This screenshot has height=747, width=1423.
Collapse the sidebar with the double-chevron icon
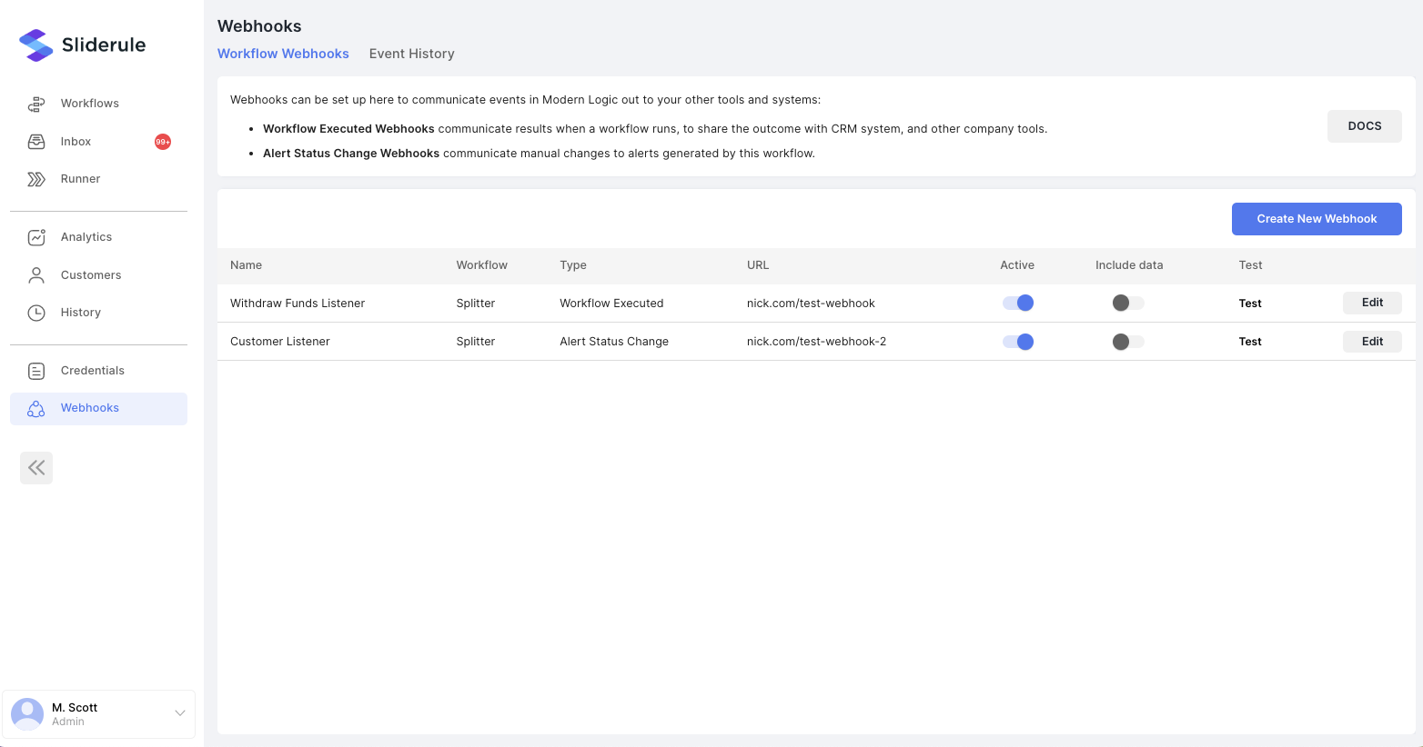point(36,468)
